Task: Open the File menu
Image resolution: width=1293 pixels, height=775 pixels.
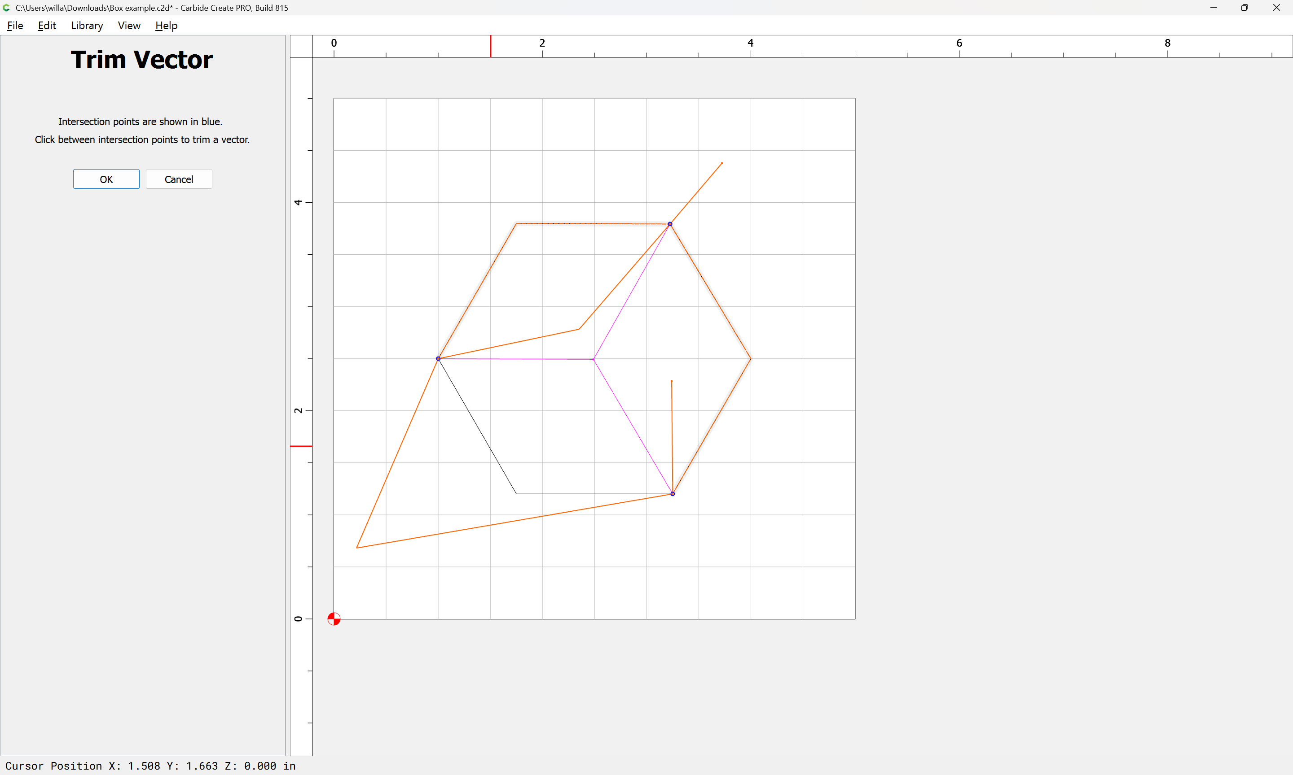Action: (15, 26)
